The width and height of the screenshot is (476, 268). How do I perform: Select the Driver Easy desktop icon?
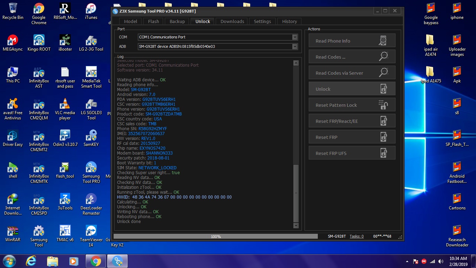(13, 138)
